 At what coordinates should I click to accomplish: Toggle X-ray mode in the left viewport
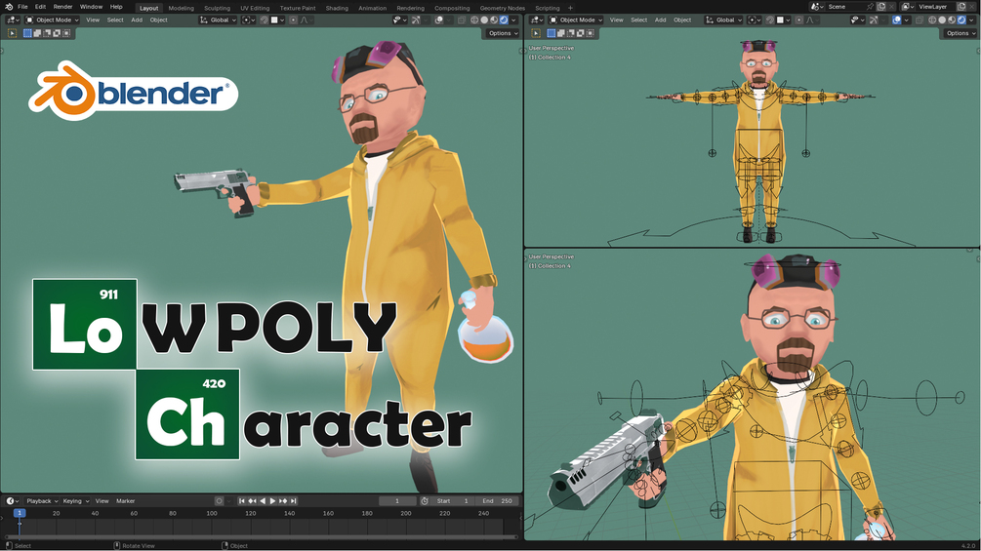[x=462, y=20]
